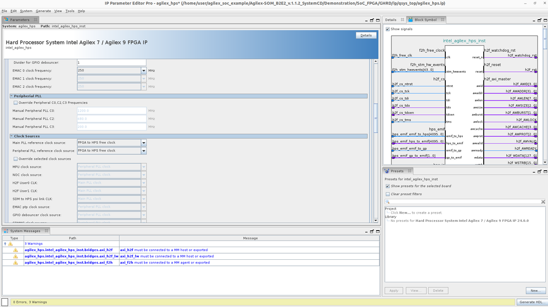Click warning icon for axi_h2f message
Screen dimensions: 548x307
pos(15,250)
